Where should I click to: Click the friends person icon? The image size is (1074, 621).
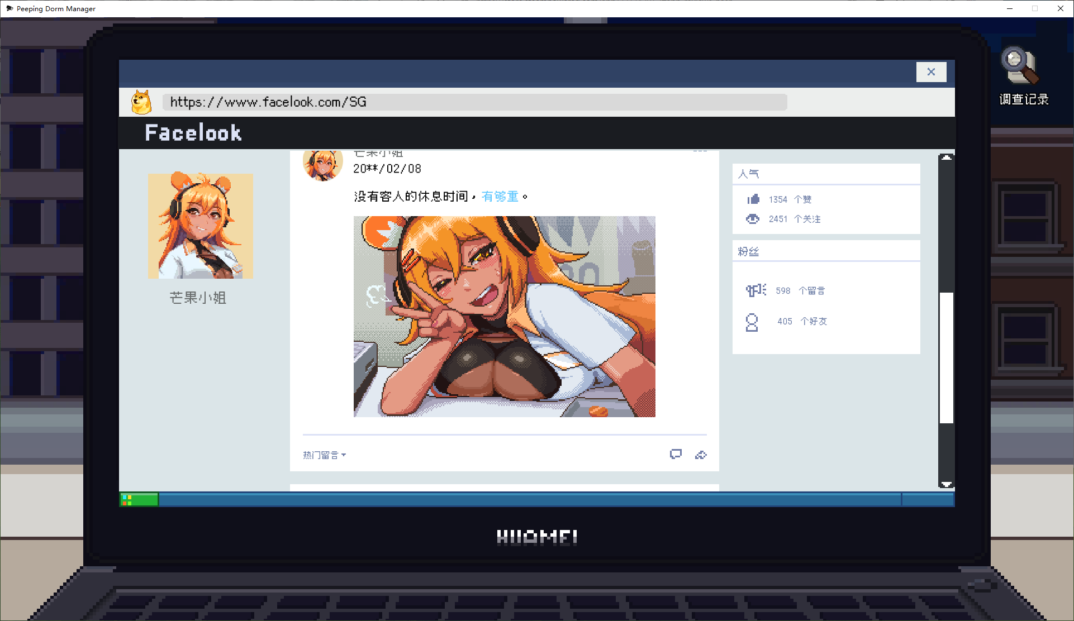[x=752, y=322]
